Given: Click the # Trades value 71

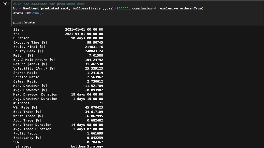Looking at the screenshot, I should [x=101, y=103].
